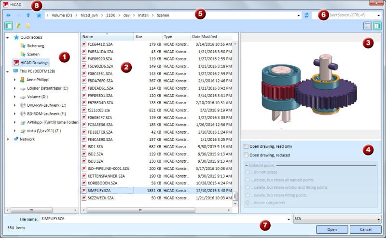Image resolution: width=386 pixels, height=238 pixels.
Task: Open the address path history dropdown
Action: (x=299, y=15)
